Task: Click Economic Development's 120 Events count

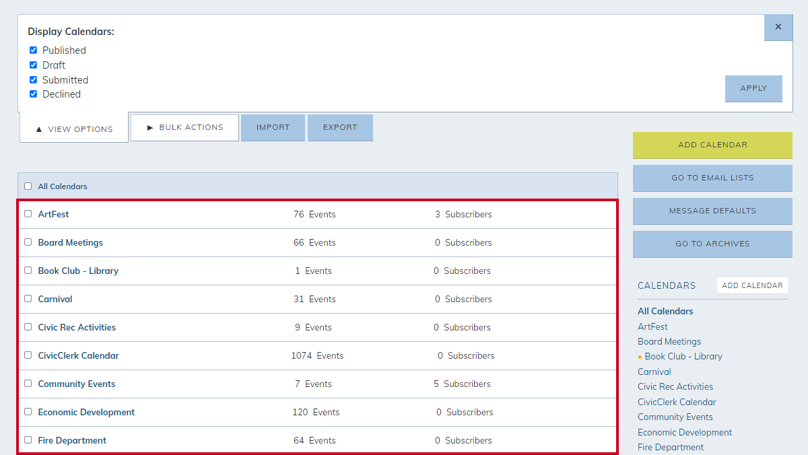Action: (316, 412)
